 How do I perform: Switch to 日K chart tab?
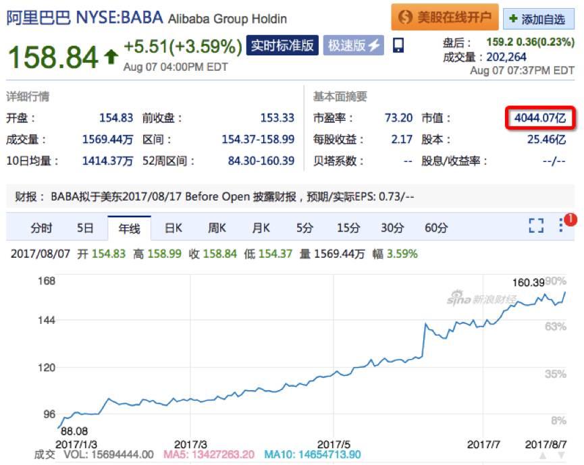tap(174, 227)
